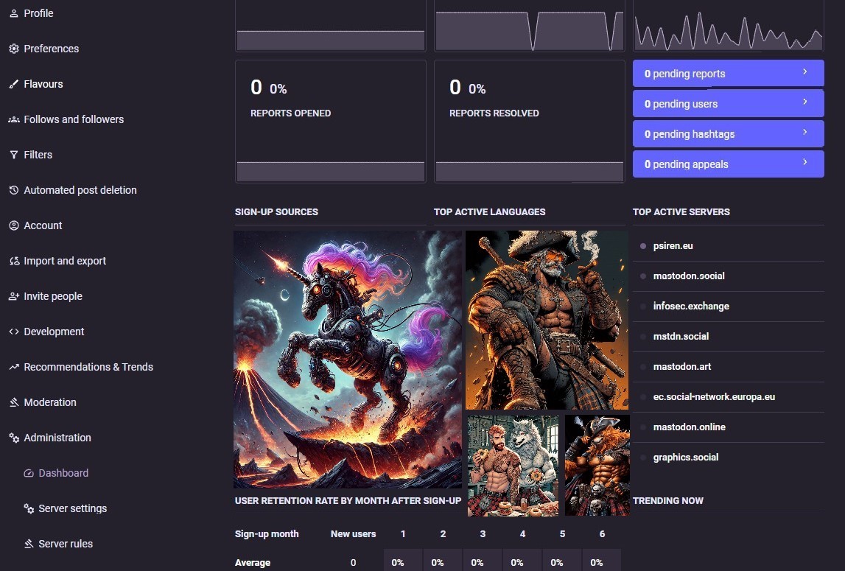
Task: Click the Sign-up Sources heading
Action: tap(276, 212)
